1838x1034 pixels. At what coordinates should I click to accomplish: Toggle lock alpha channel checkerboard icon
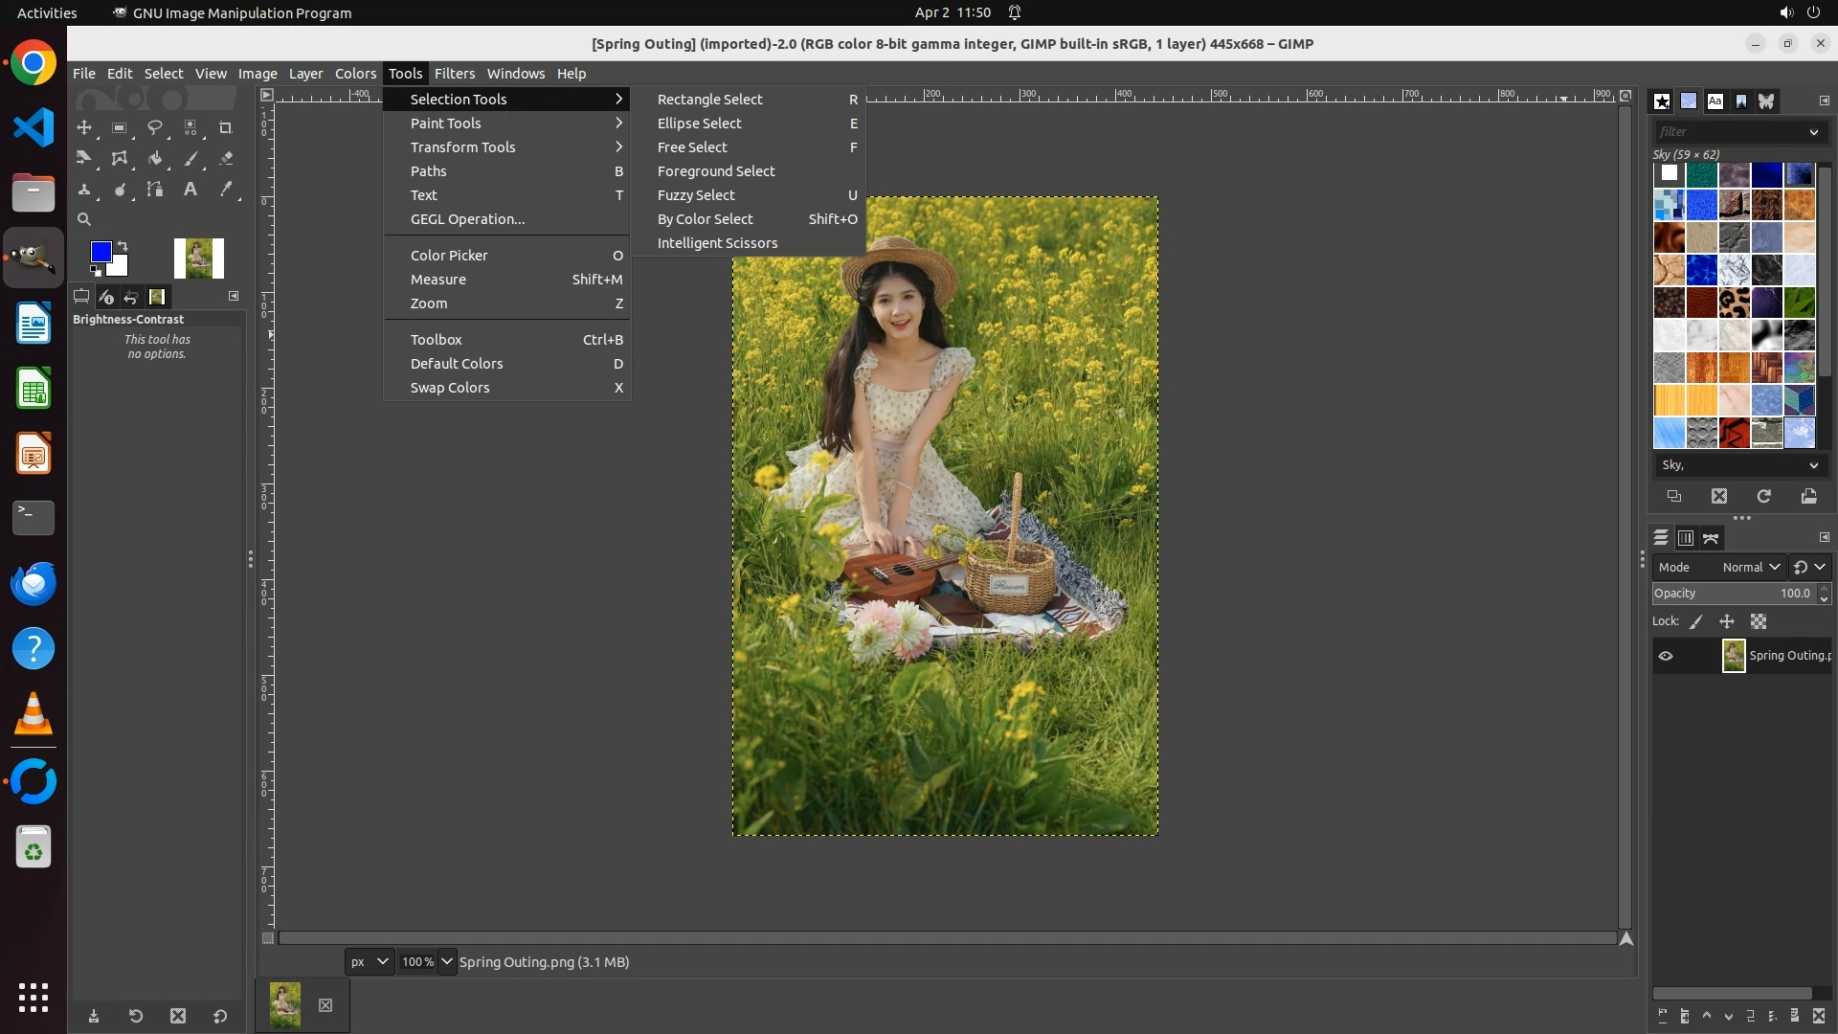click(x=1759, y=621)
